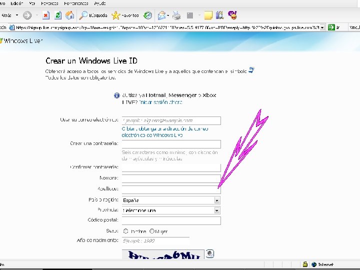Click the Año de nacimiento field
Screen dimensions: 360x270
click(x=155, y=240)
